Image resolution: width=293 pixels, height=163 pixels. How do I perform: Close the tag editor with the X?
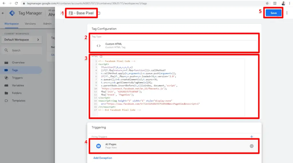click(61, 13)
